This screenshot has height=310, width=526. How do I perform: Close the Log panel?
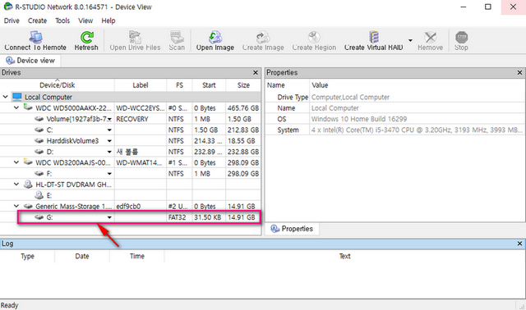tap(519, 244)
